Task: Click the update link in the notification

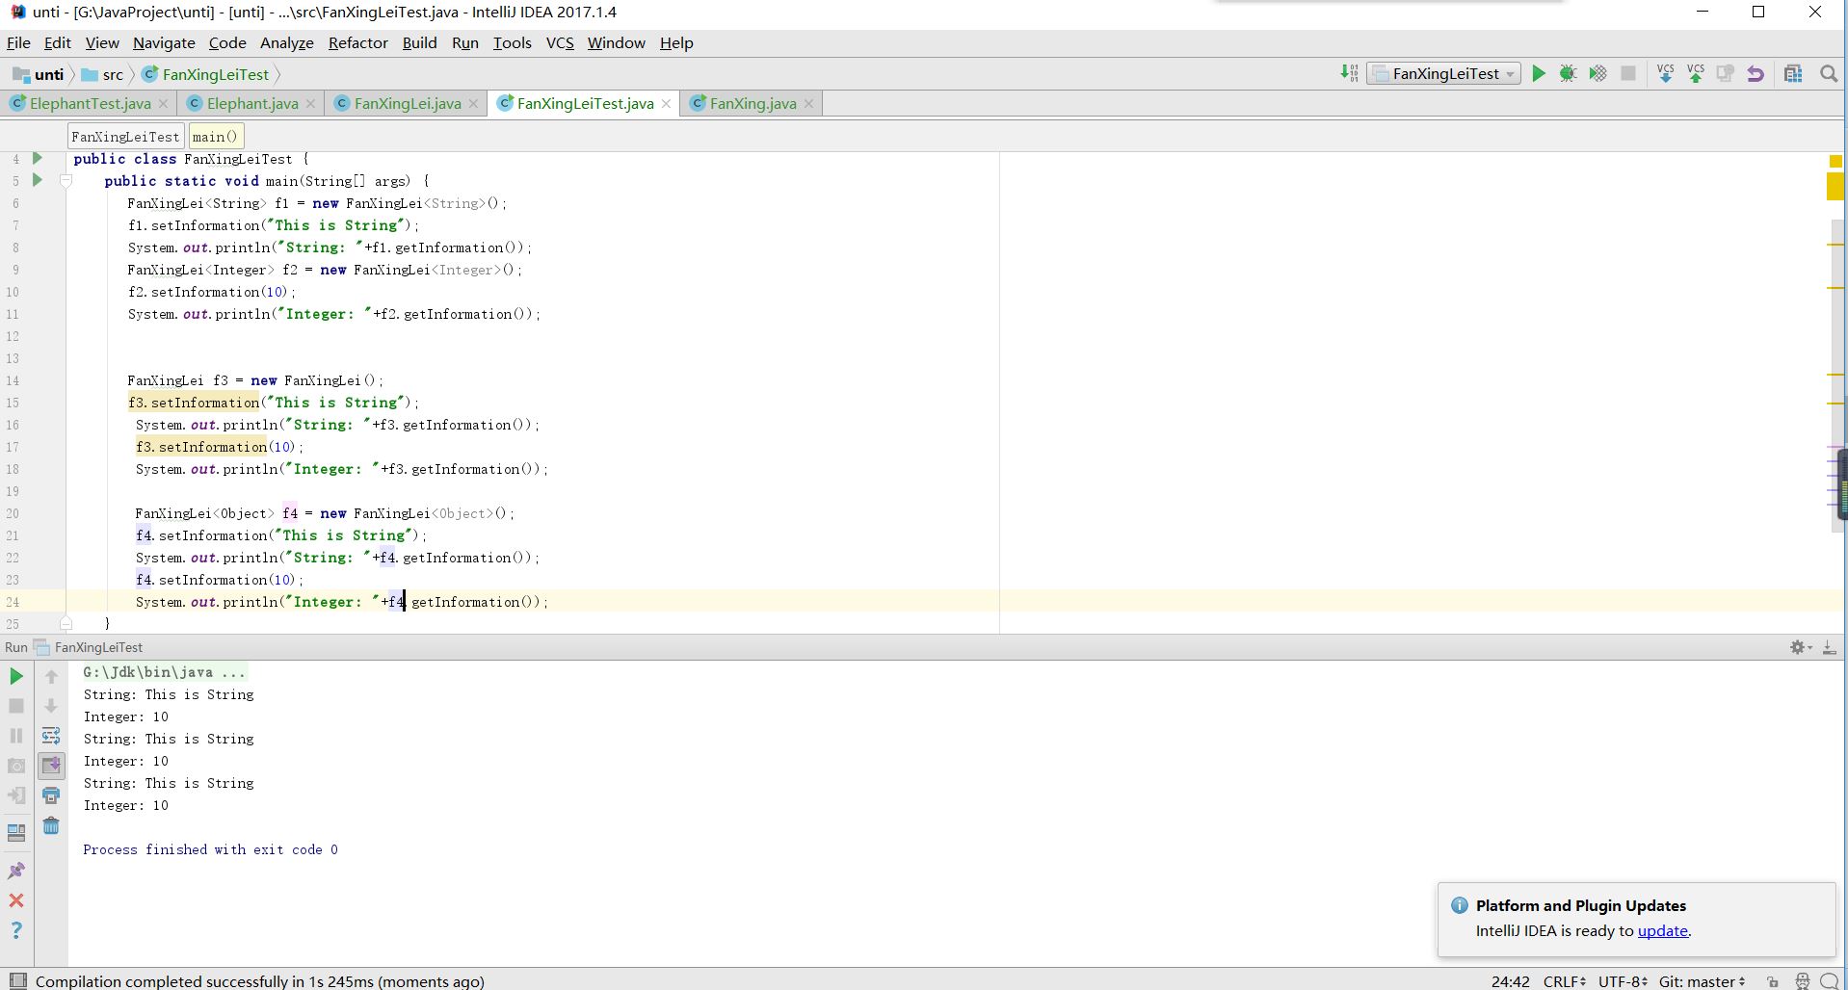Action: click(1662, 931)
